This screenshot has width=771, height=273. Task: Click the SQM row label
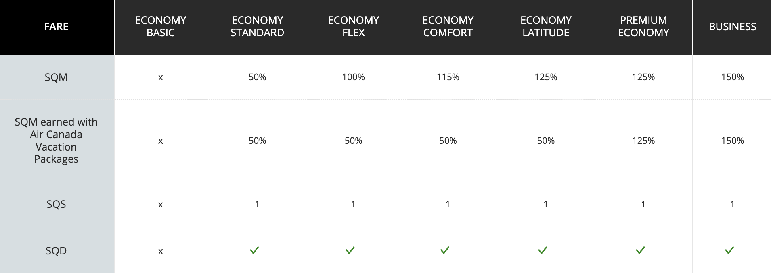(x=56, y=77)
